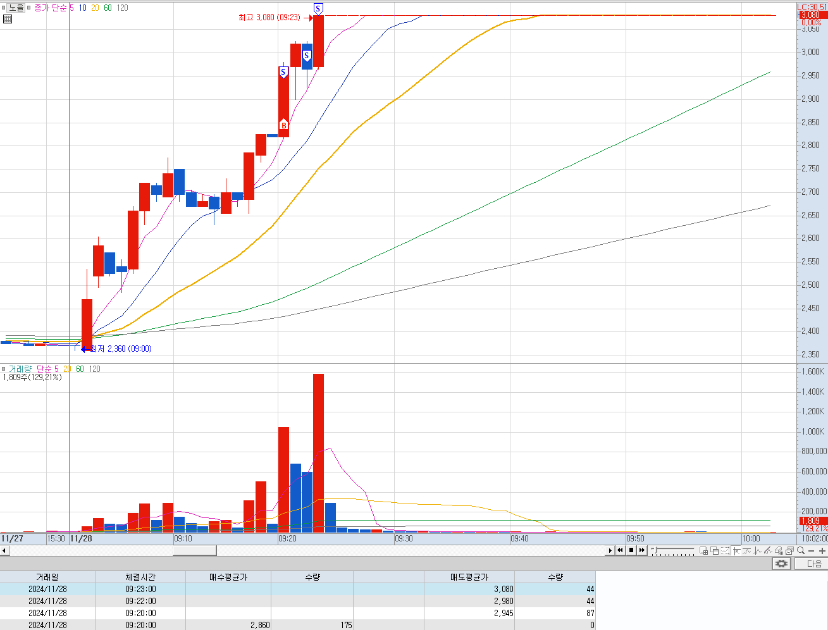828x630 pixels.
Task: Click the 2,980 sell average price cell
Action: click(469, 601)
